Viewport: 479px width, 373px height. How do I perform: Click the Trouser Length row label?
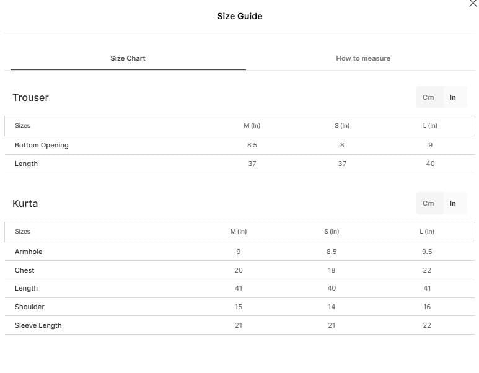(x=26, y=164)
